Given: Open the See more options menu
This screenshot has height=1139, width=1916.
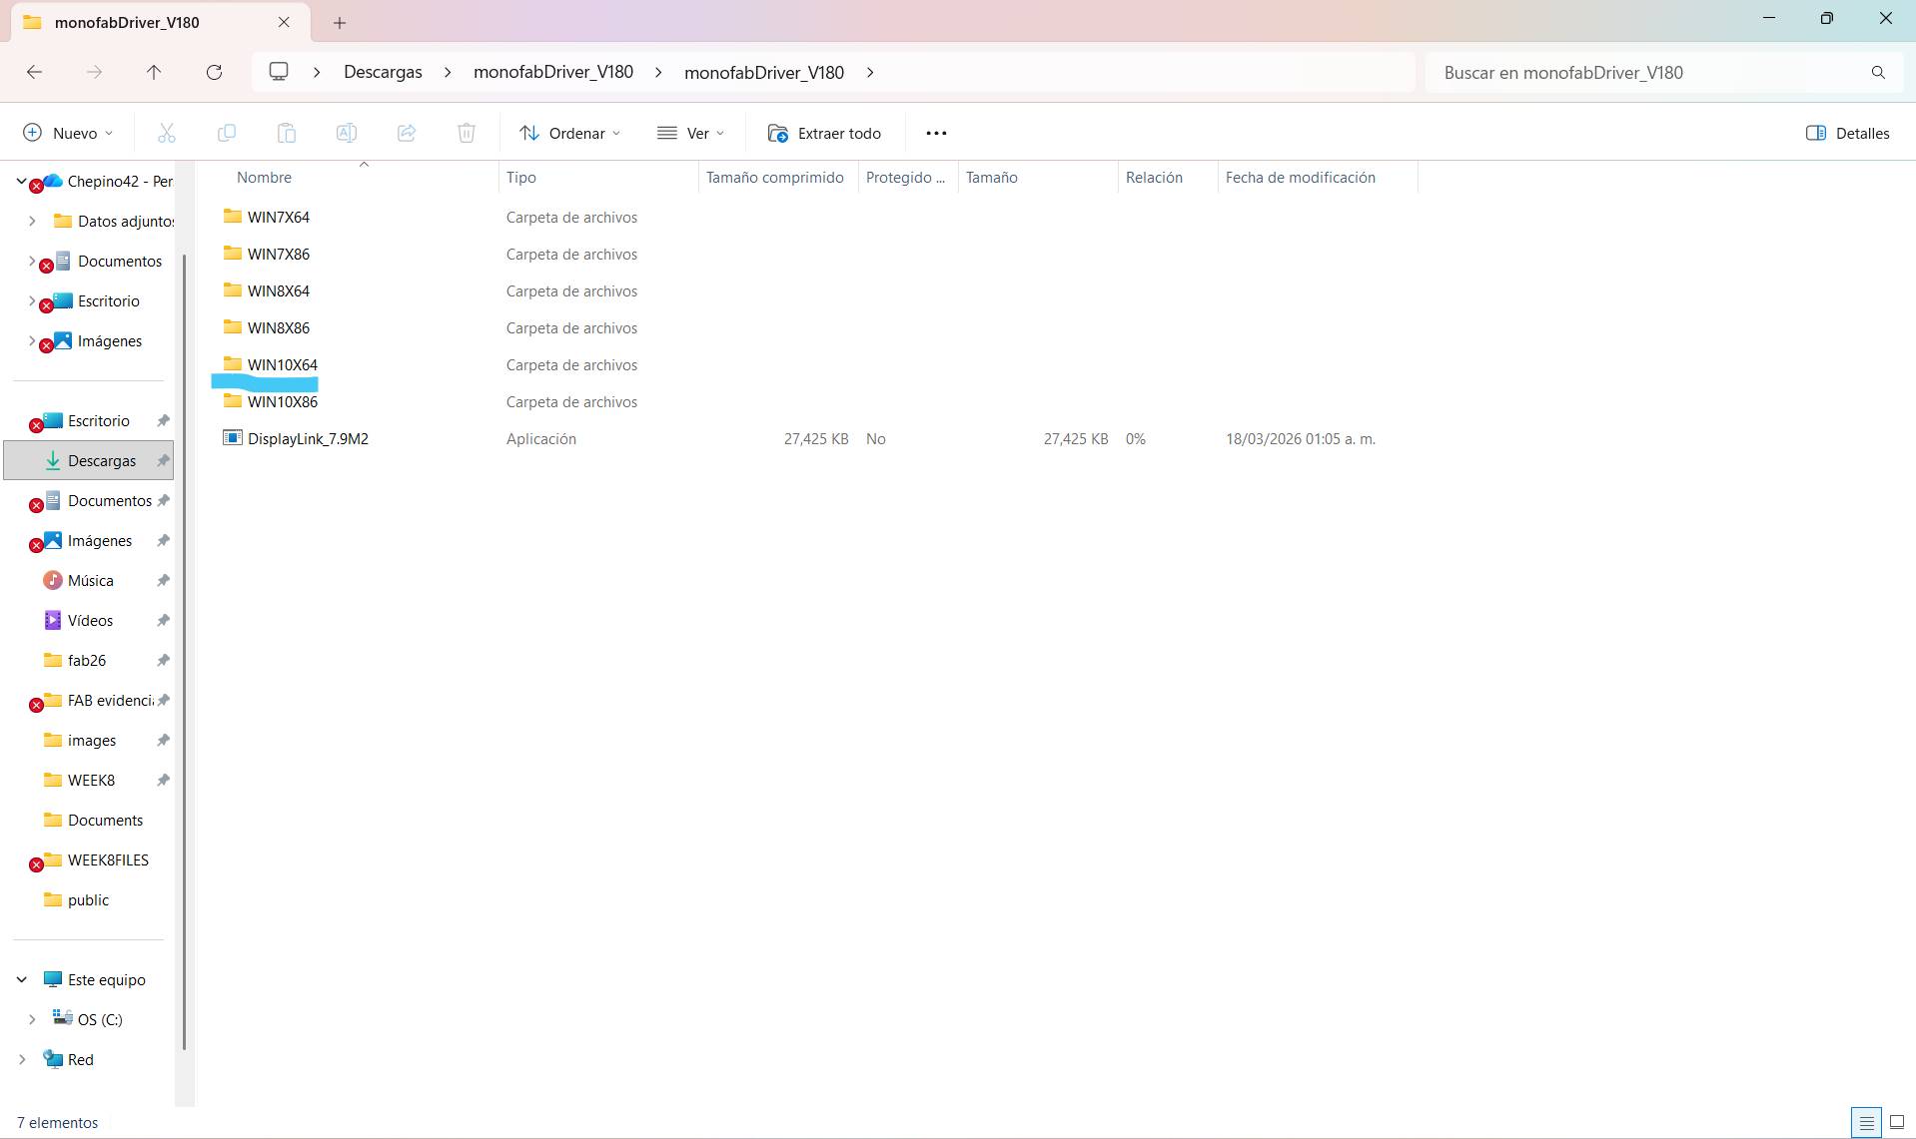Looking at the screenshot, I should pyautogui.click(x=936, y=133).
